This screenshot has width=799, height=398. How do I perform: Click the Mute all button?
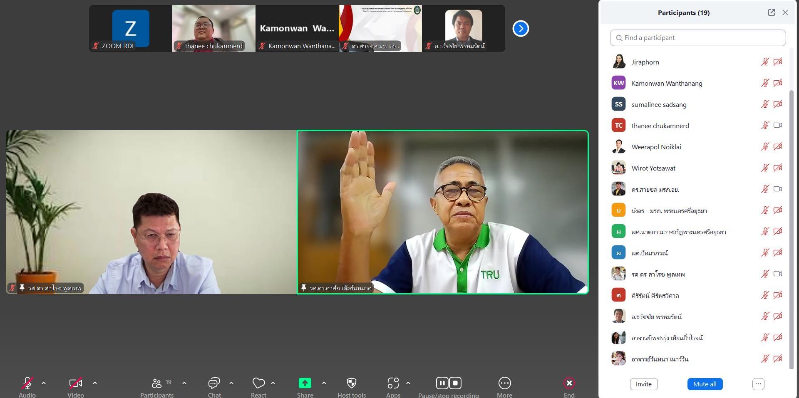[705, 384]
